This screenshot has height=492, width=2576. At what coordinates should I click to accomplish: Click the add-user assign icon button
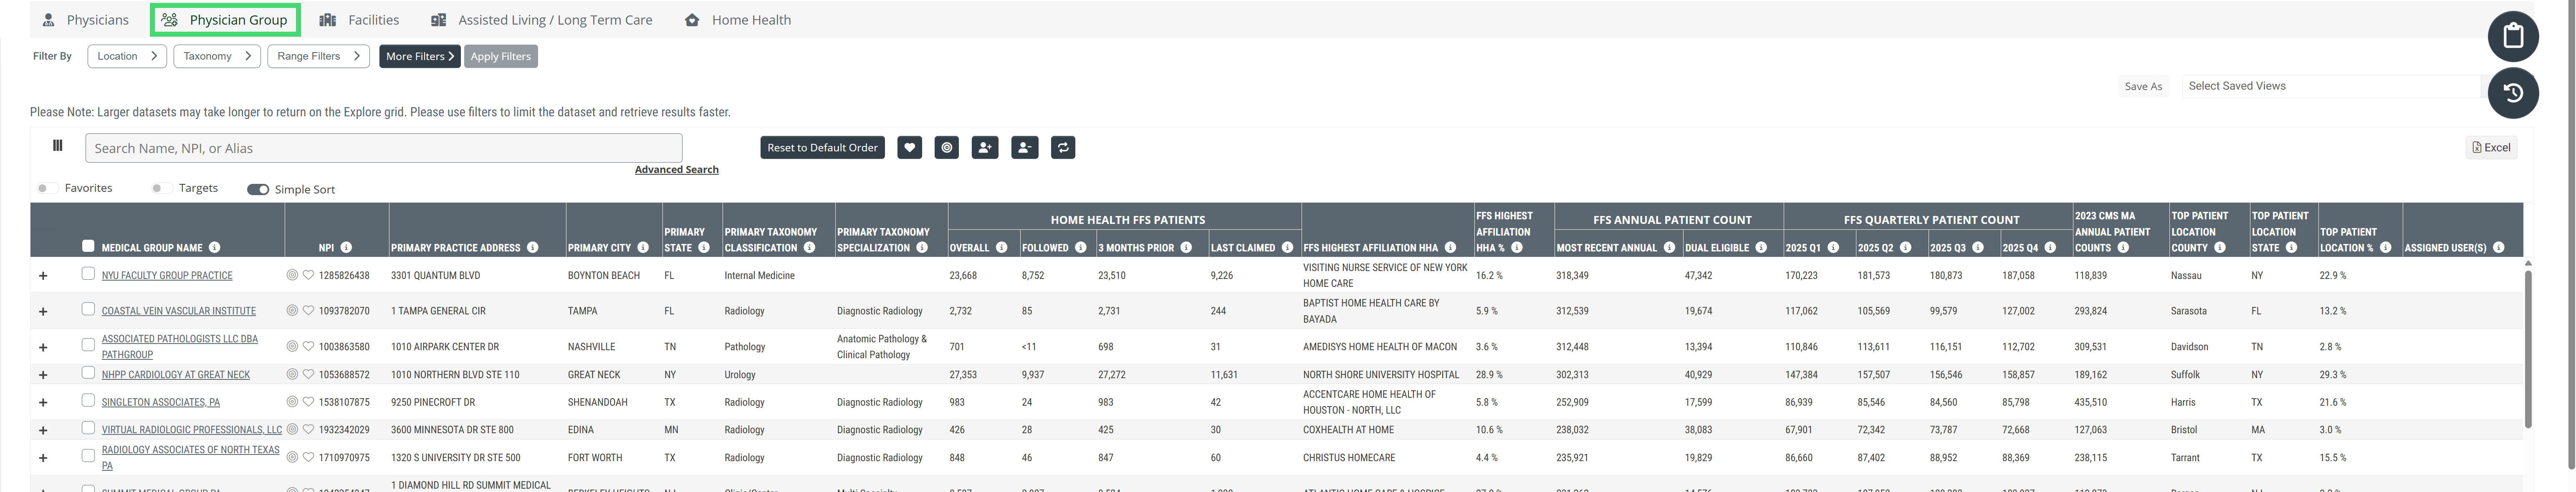pos(985,148)
